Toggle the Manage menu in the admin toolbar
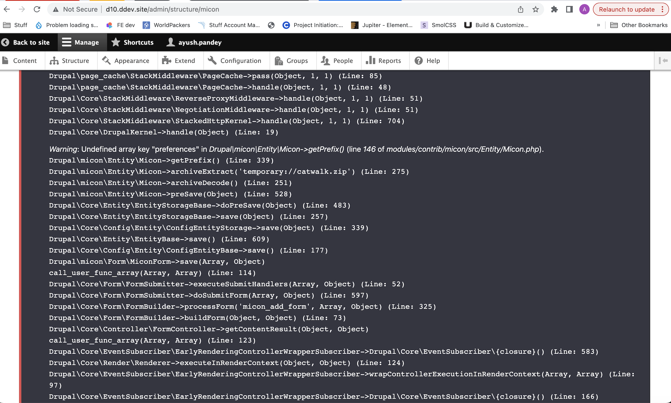 tap(82, 42)
